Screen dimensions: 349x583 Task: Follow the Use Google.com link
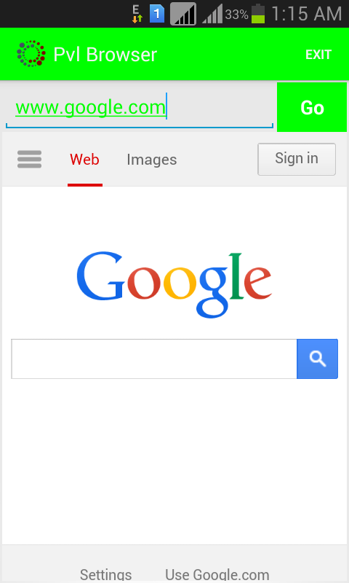pyautogui.click(x=217, y=574)
